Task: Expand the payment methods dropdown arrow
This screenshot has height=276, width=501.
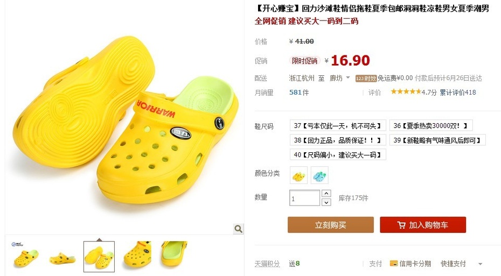Action: click(480, 264)
